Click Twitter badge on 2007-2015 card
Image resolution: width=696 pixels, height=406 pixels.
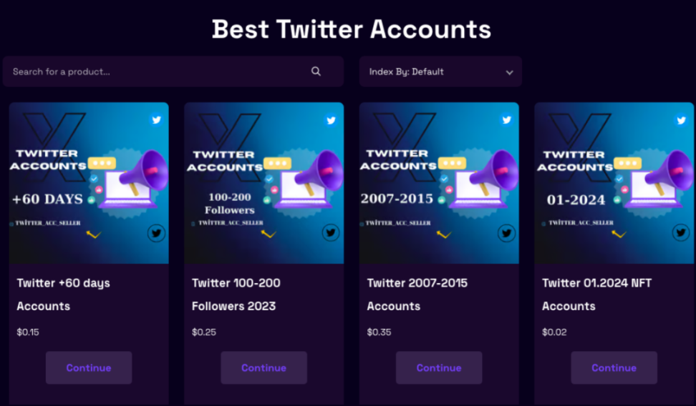tap(506, 120)
